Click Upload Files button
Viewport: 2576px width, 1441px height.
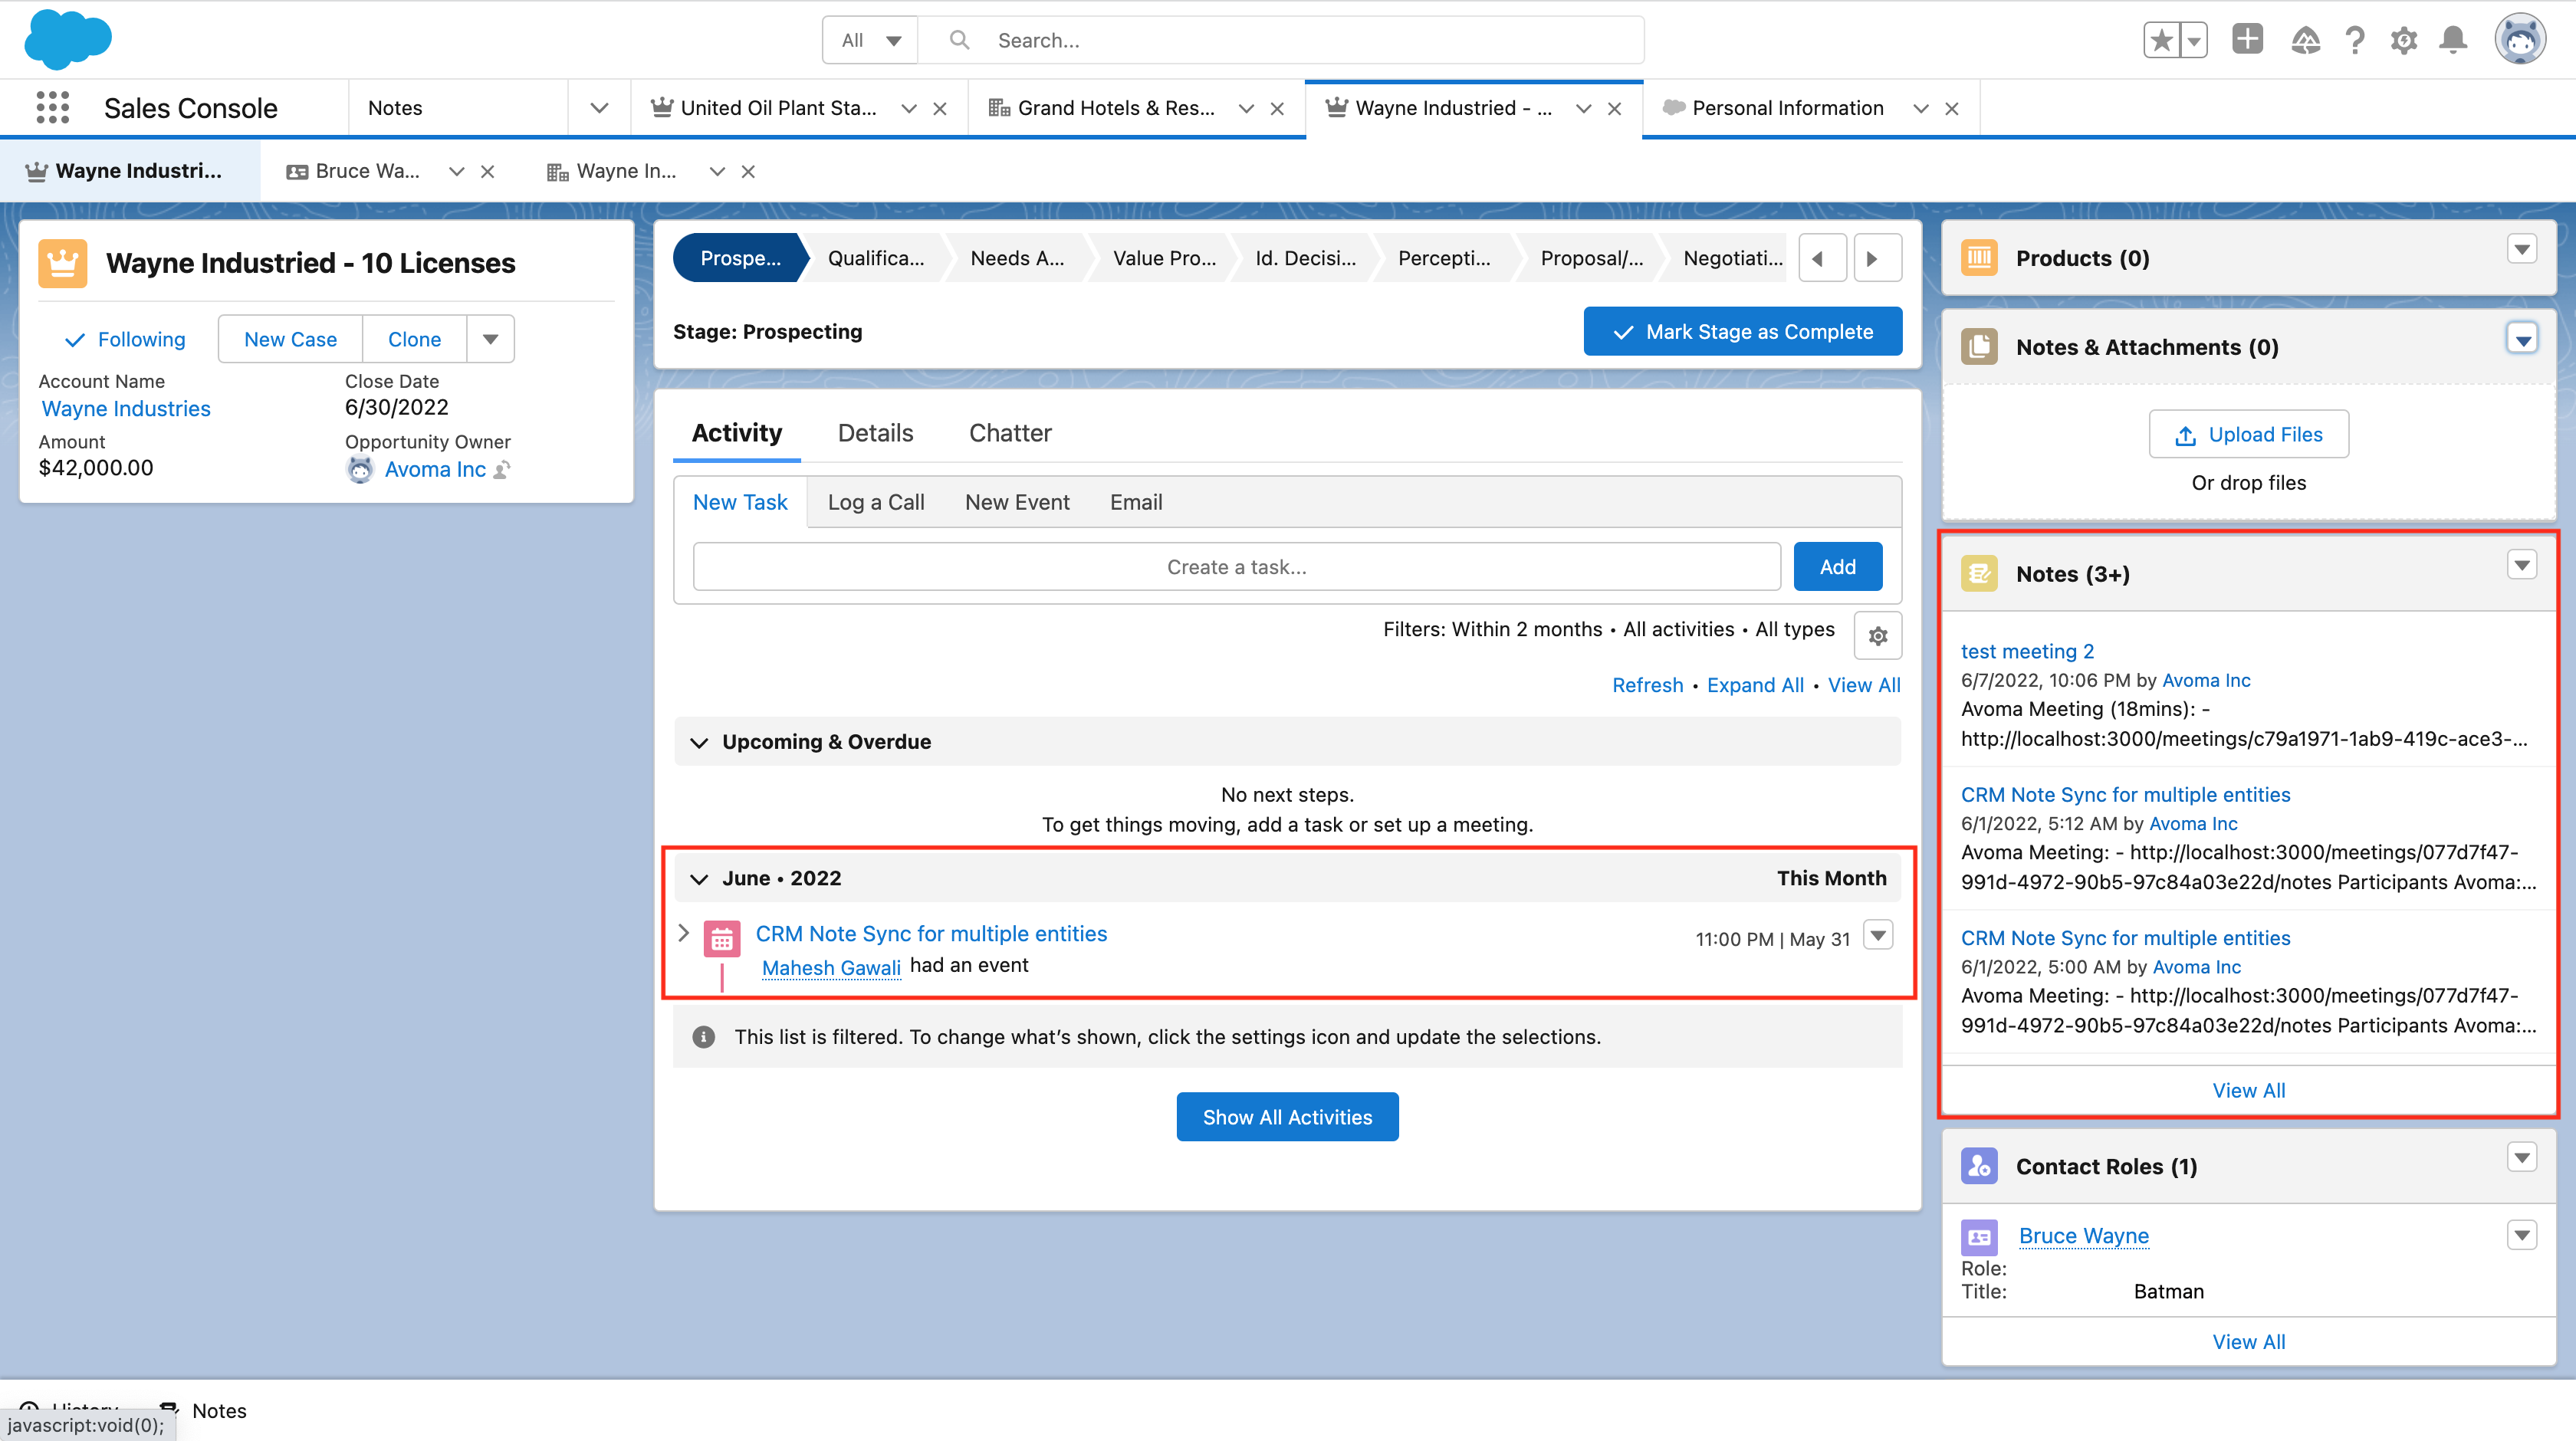point(2248,434)
